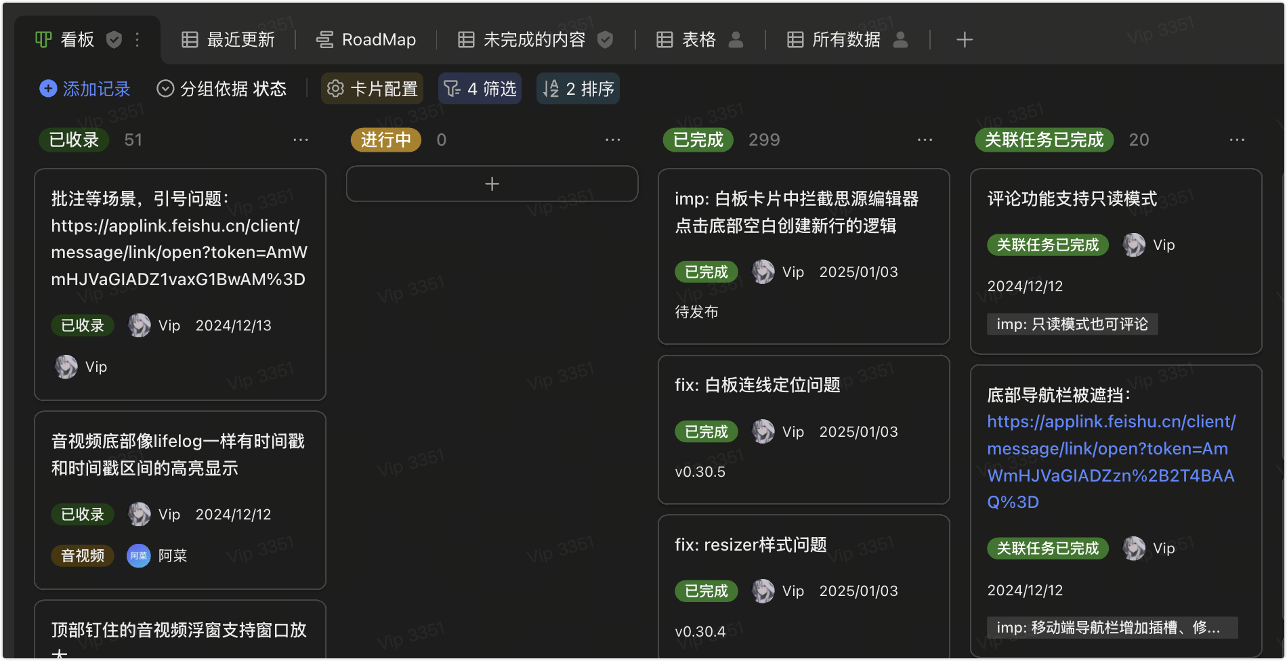Click version v0.30.5 on 白板连线 card
This screenshot has height=661, width=1287.
700,472
